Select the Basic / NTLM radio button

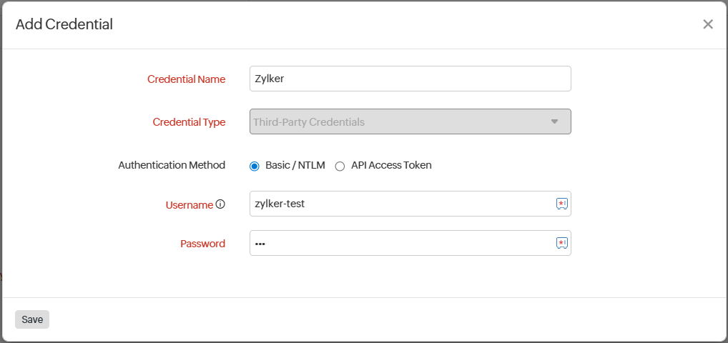[x=255, y=166]
